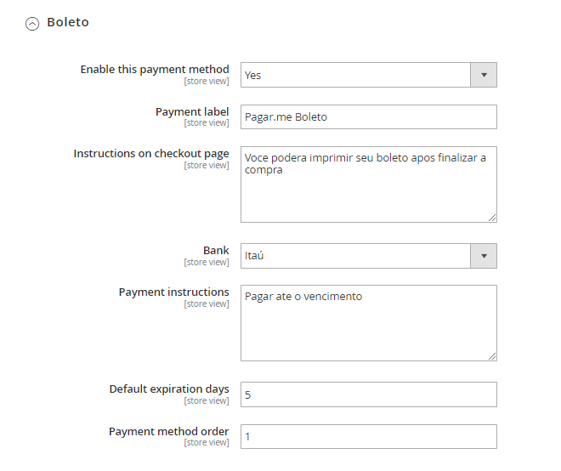The height and width of the screenshot is (471, 561).
Task: Click inside checkout page instructions textarea
Action: (368, 191)
